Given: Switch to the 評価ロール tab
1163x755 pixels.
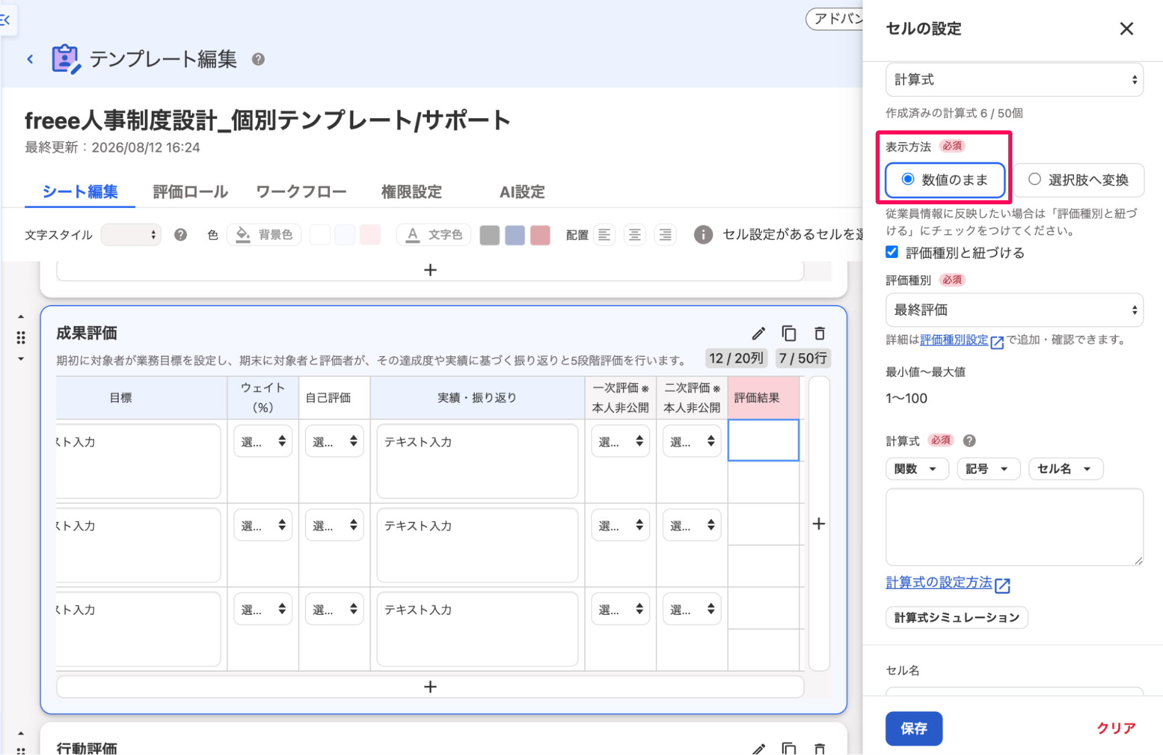Looking at the screenshot, I should click(190, 192).
